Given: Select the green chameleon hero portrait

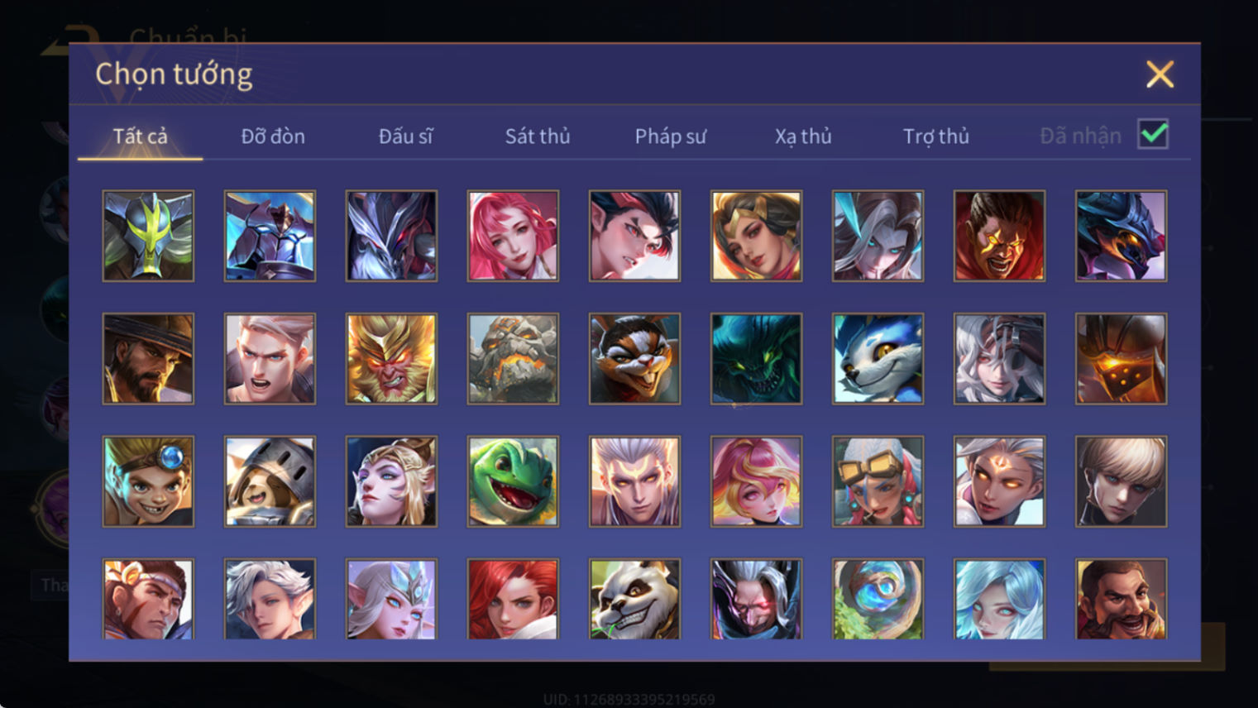Looking at the screenshot, I should 513,481.
